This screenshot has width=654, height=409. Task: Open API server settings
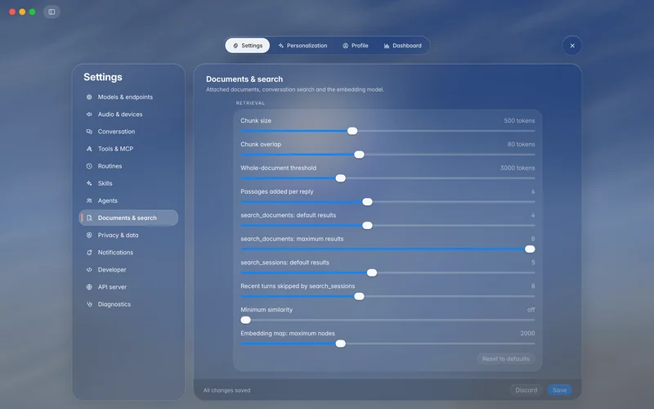pyautogui.click(x=128, y=287)
